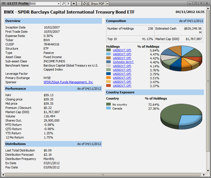Click the Country Exposure section header
Image resolution: width=211 pixels, height=178 pixels.
tap(155, 92)
